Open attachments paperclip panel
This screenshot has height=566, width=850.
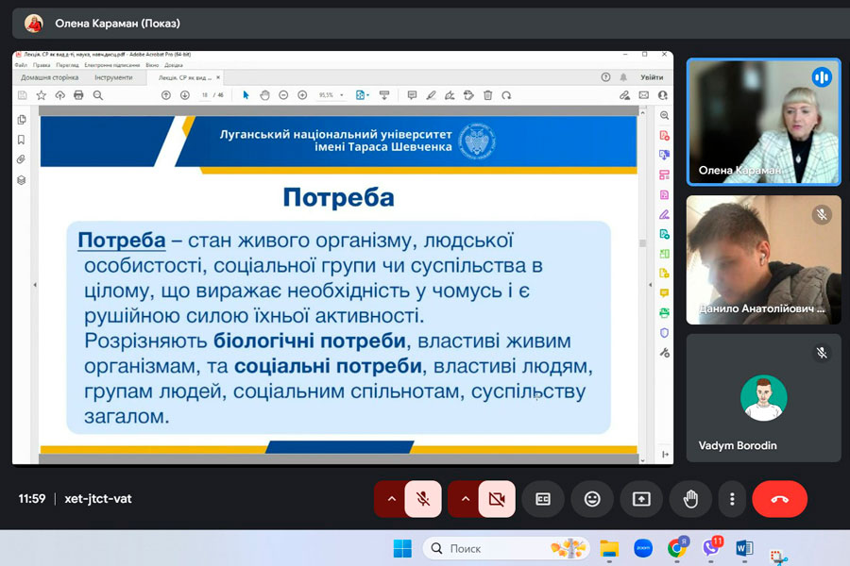point(22,159)
